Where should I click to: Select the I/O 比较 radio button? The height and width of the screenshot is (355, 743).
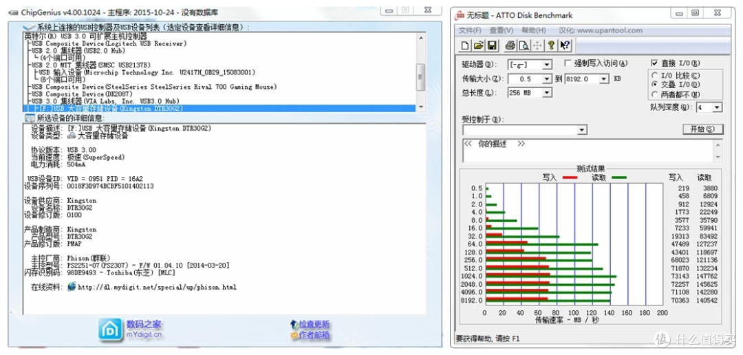coord(655,76)
